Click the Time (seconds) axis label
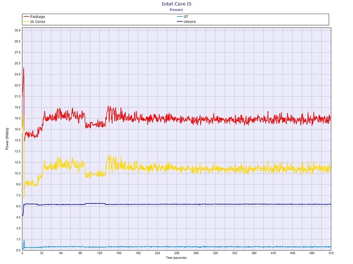This screenshot has height=264, width=353. [x=177, y=258]
